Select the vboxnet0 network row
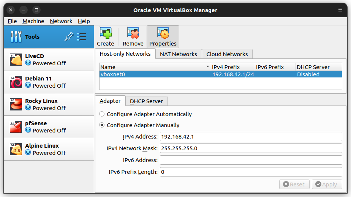Viewport: 351px width, 197px height. pyautogui.click(x=220, y=74)
